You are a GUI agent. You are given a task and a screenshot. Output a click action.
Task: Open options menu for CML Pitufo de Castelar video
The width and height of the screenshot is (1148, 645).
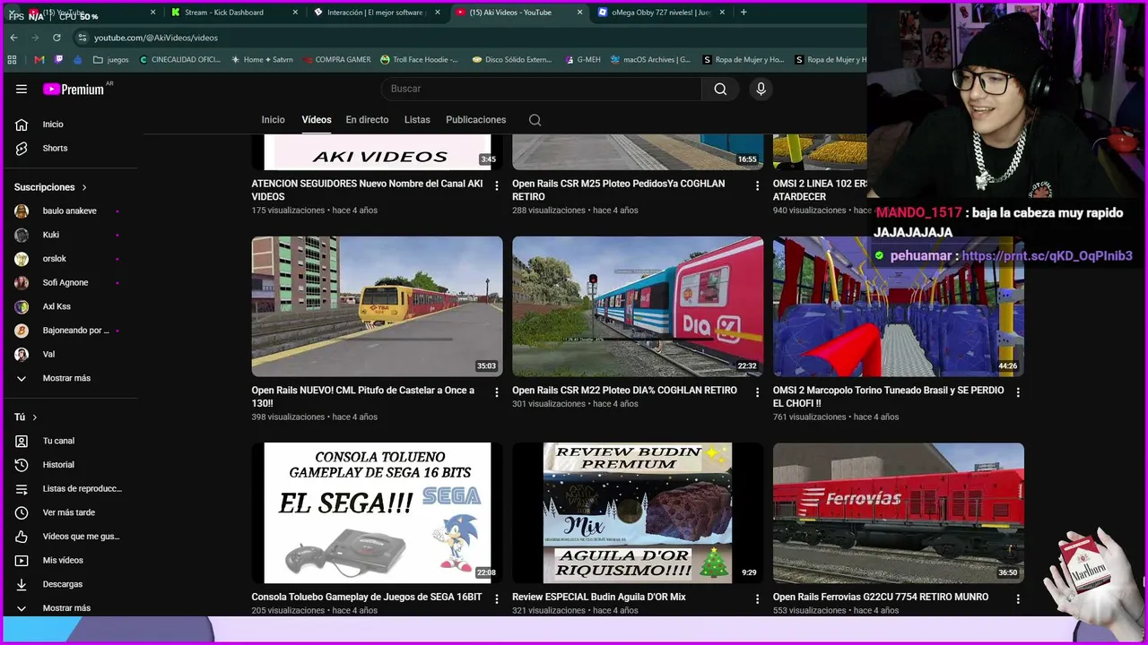pos(497,392)
